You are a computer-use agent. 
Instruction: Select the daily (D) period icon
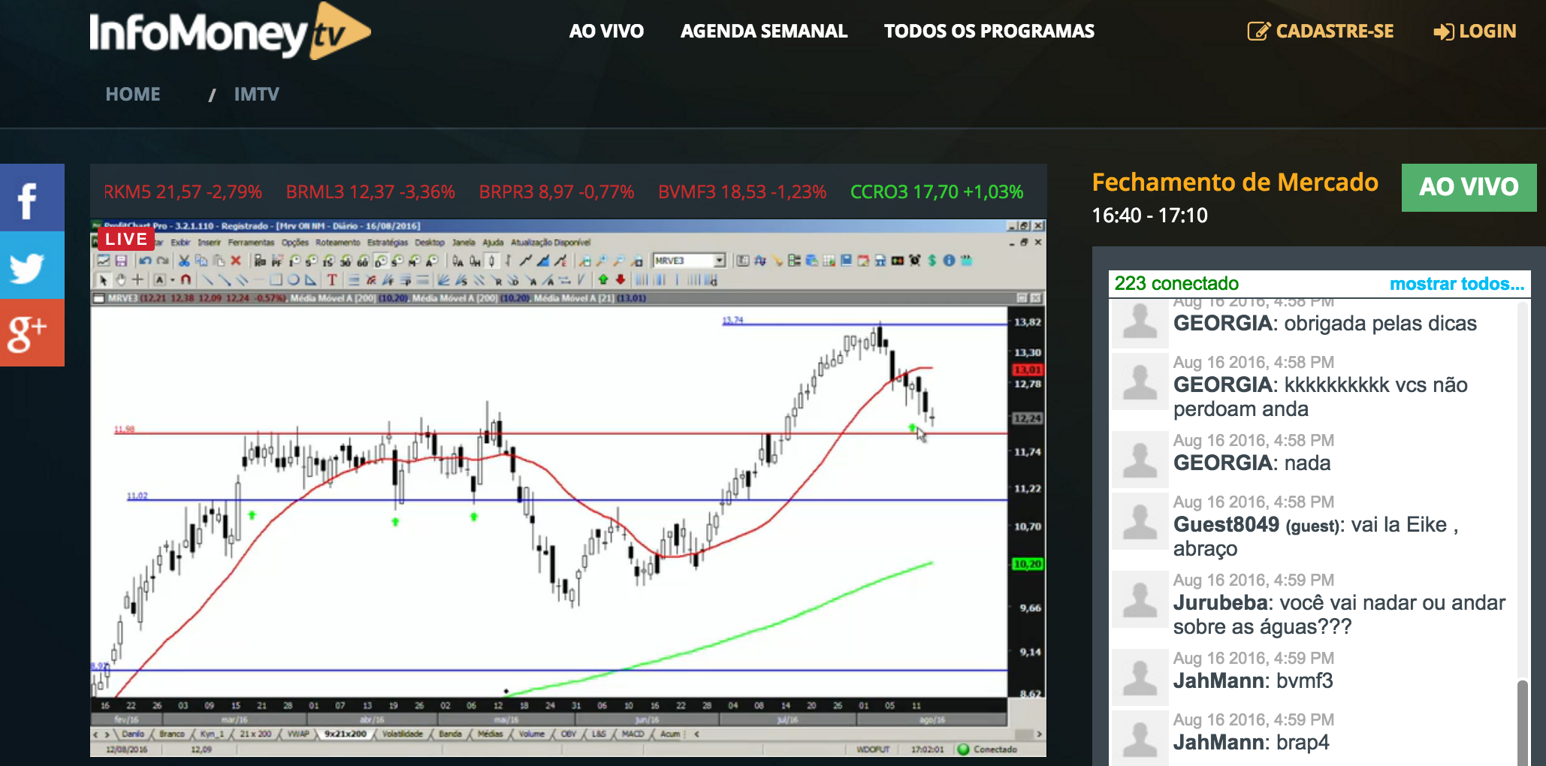(380, 261)
